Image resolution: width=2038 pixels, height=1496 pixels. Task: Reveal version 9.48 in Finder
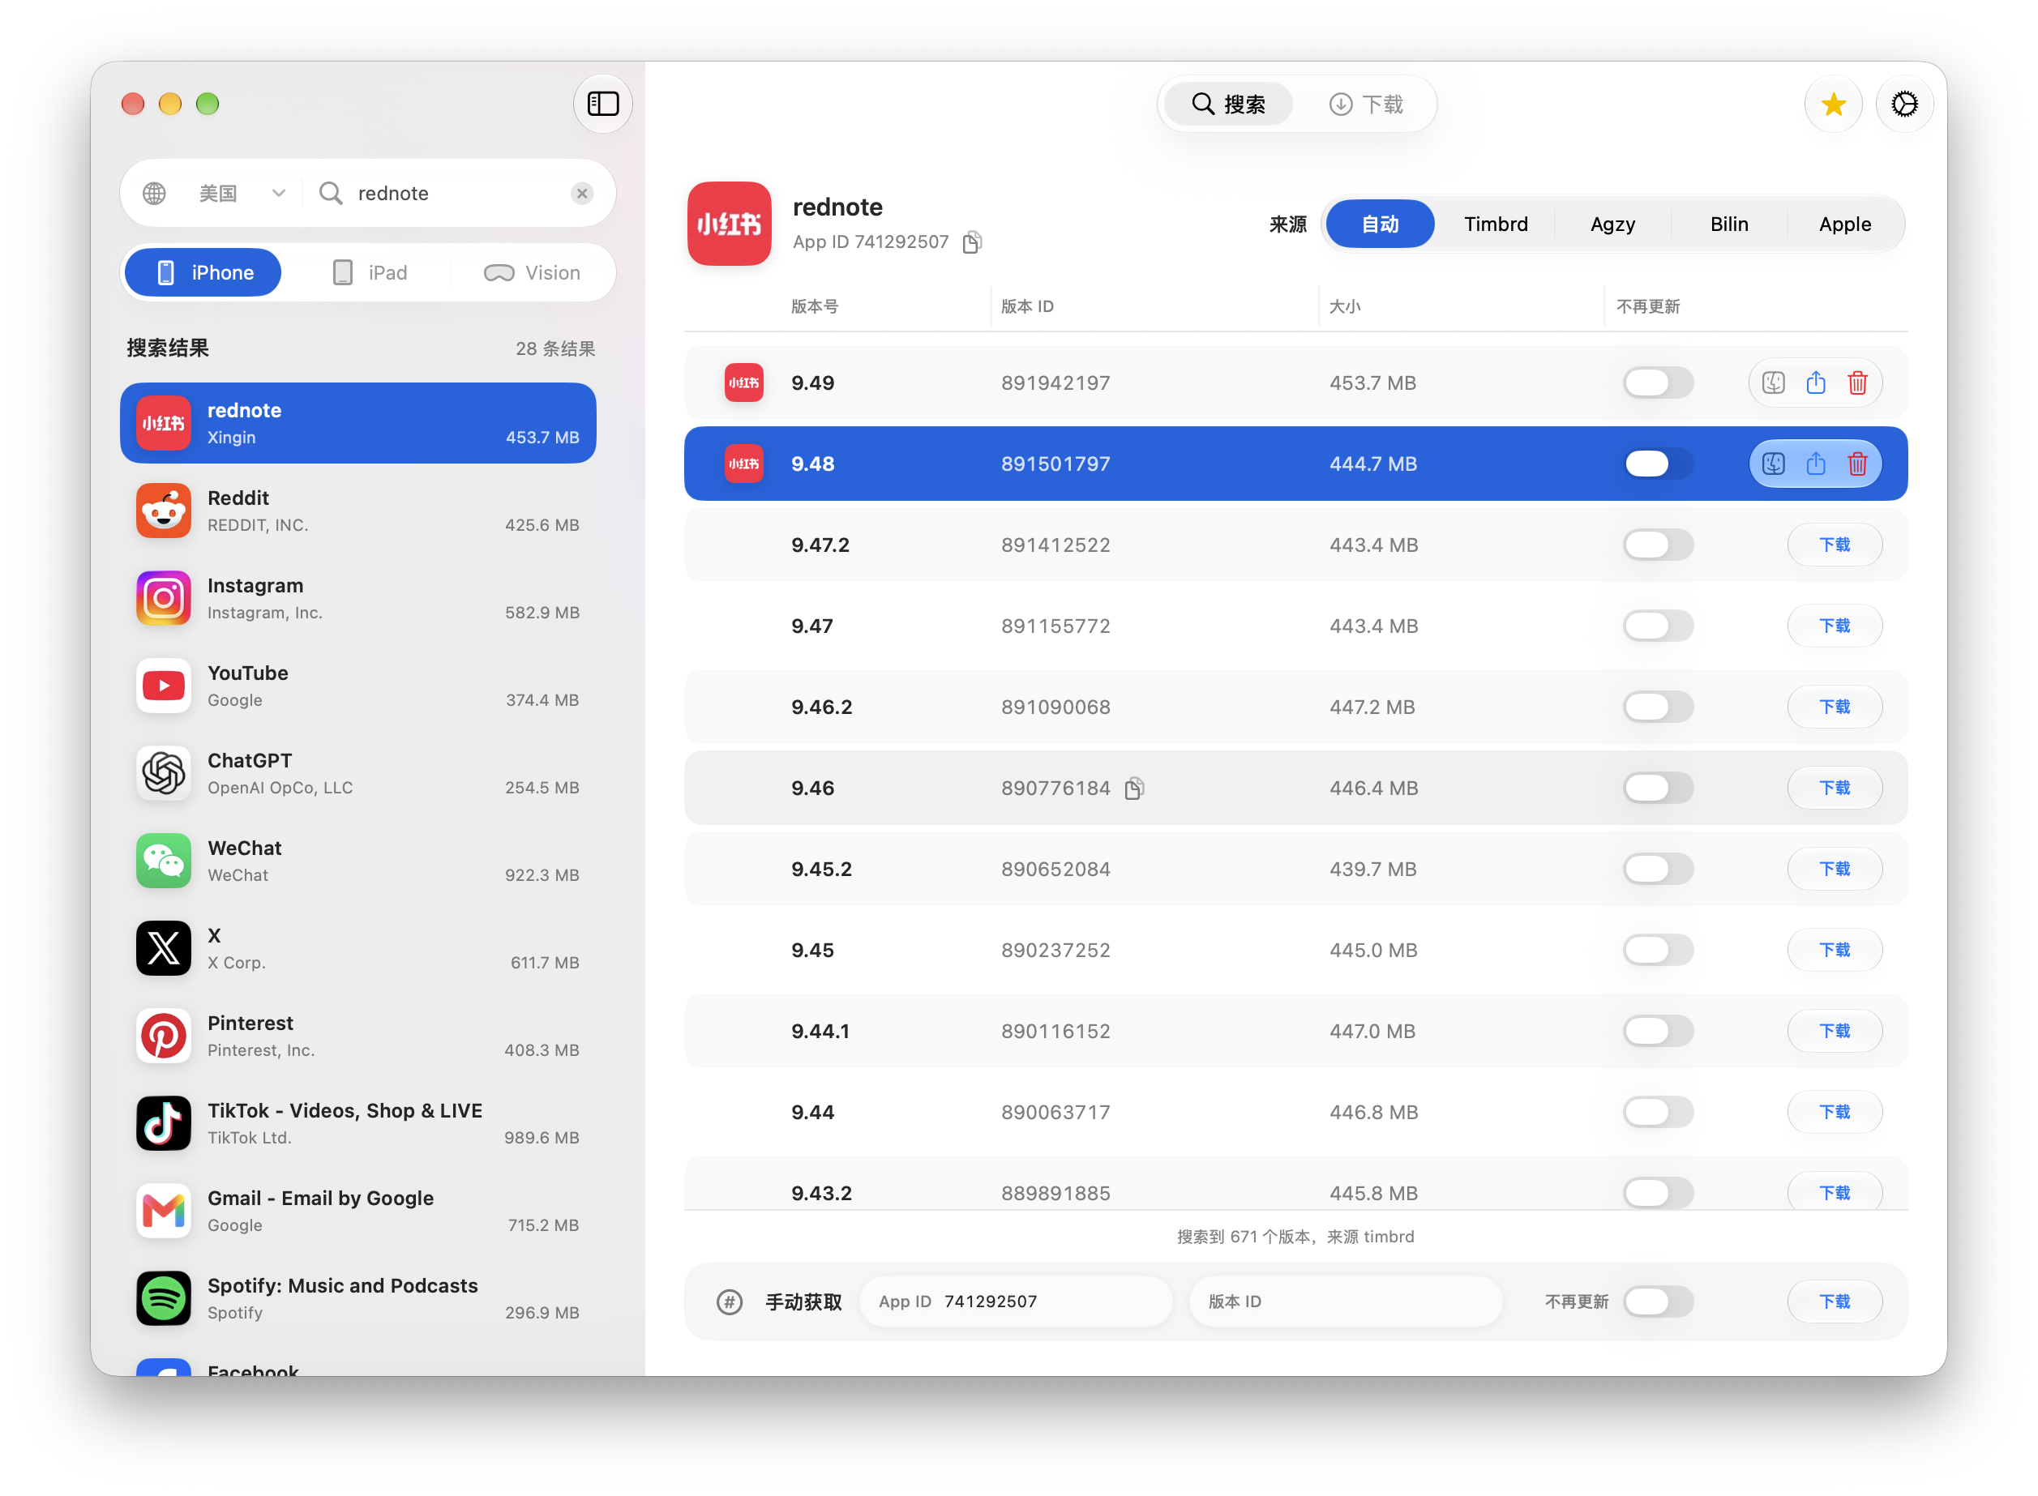click(1773, 464)
